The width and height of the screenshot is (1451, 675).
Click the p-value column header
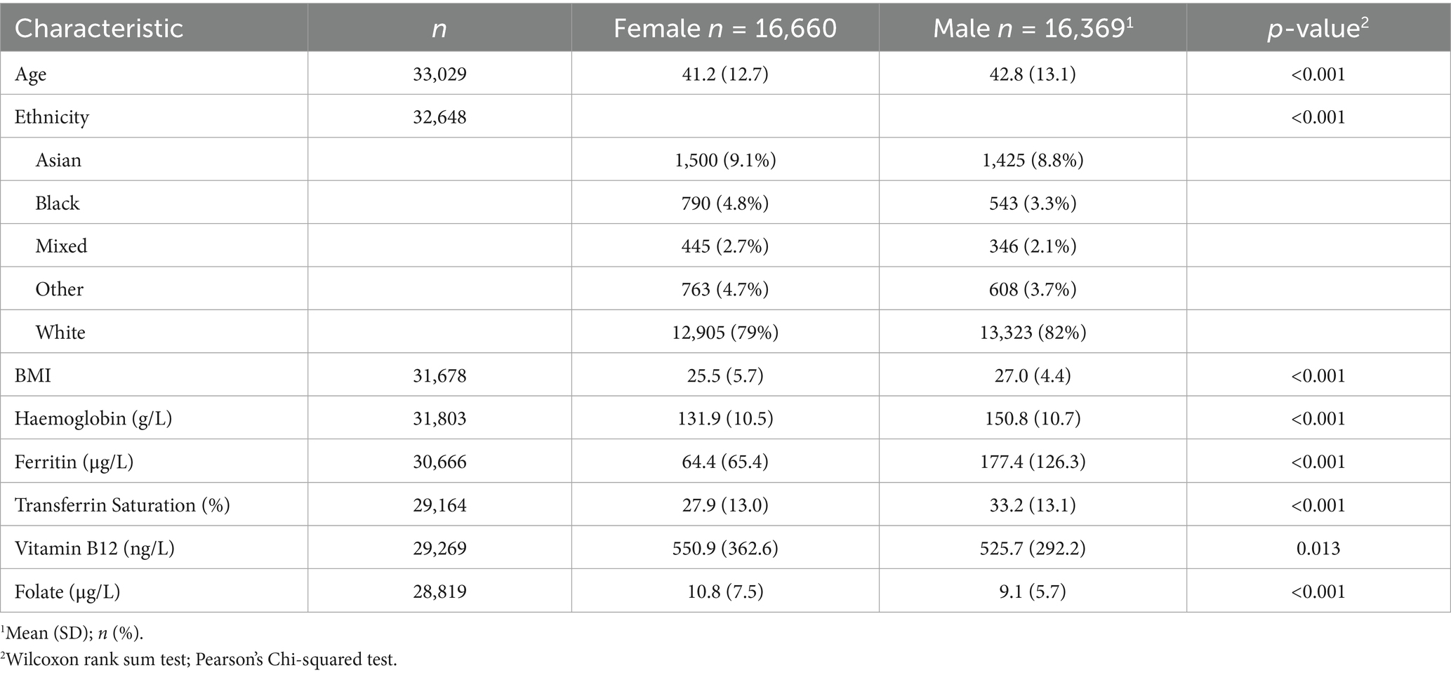pyautogui.click(x=1318, y=28)
